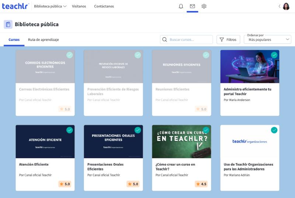Open the settings gear icon

204,6
